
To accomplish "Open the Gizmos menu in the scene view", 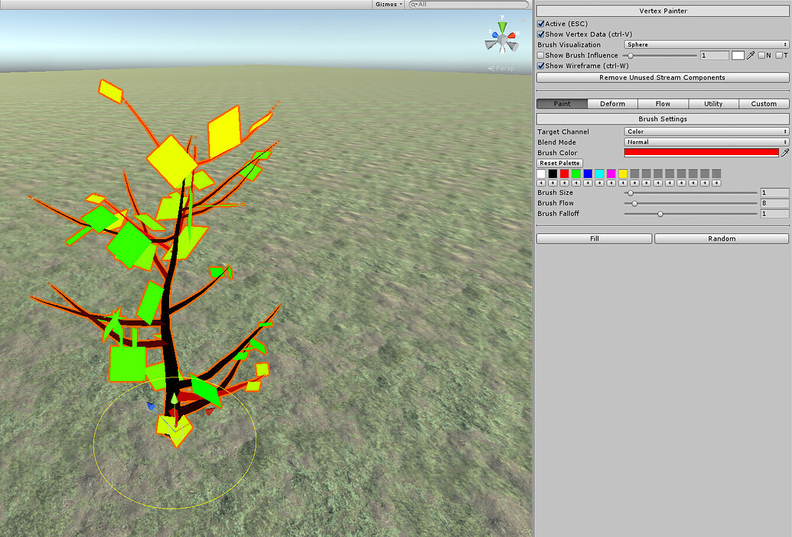I will (387, 4).
